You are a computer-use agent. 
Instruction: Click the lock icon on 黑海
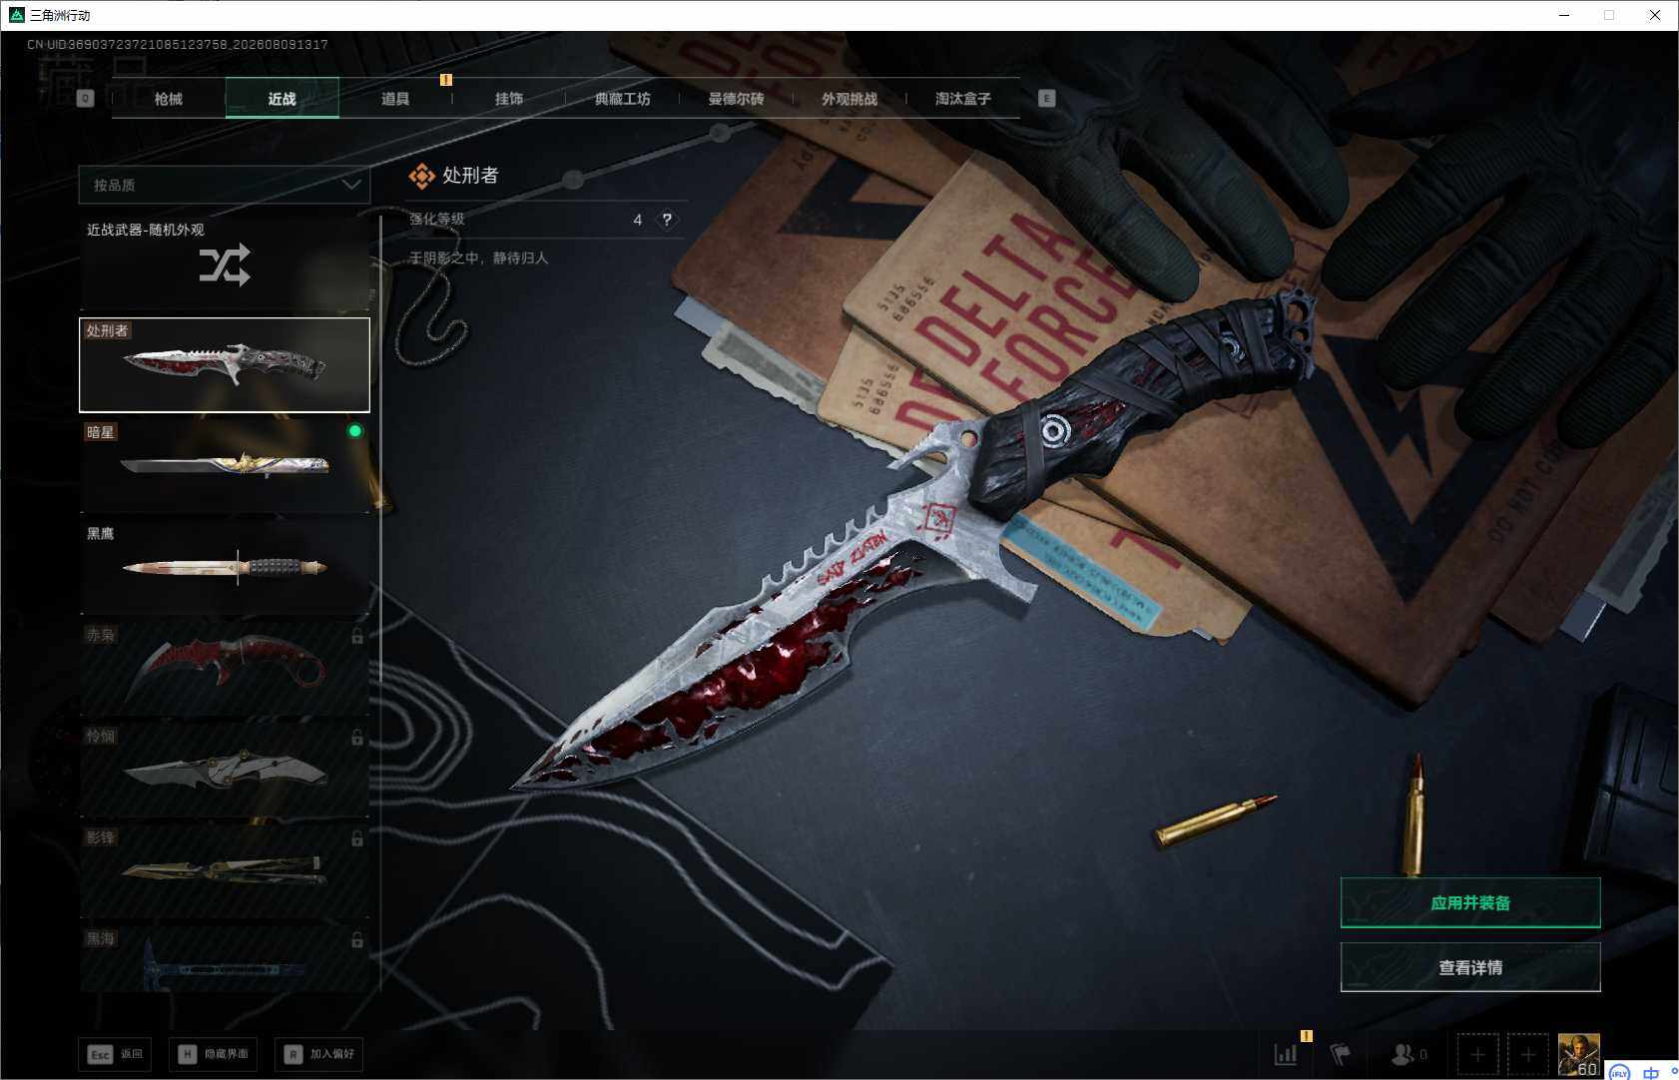(357, 940)
